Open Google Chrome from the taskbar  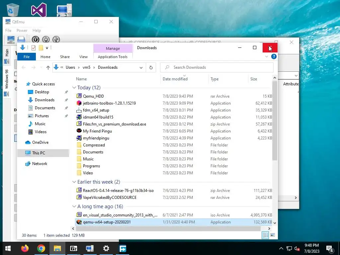(x=41, y=248)
